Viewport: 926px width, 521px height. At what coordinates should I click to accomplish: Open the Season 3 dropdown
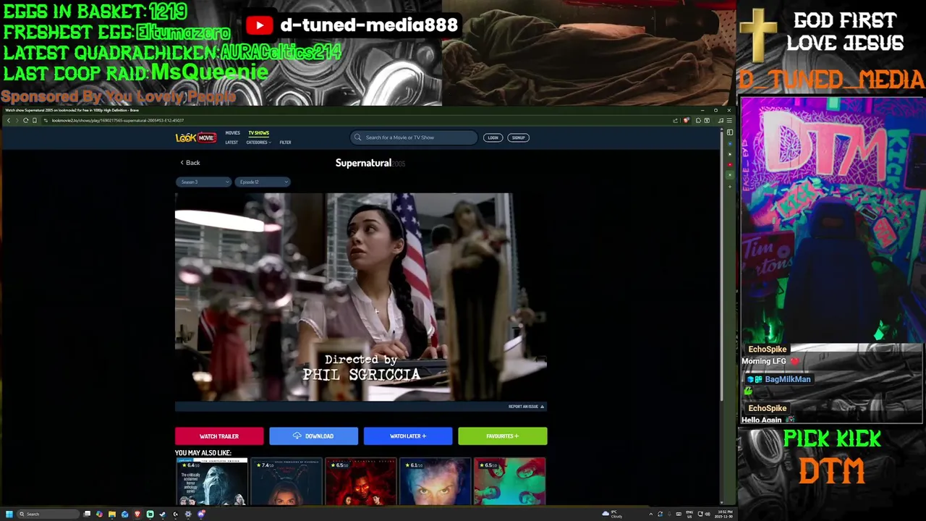click(203, 182)
